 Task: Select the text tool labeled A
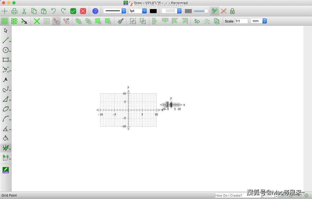(x=5, y=79)
